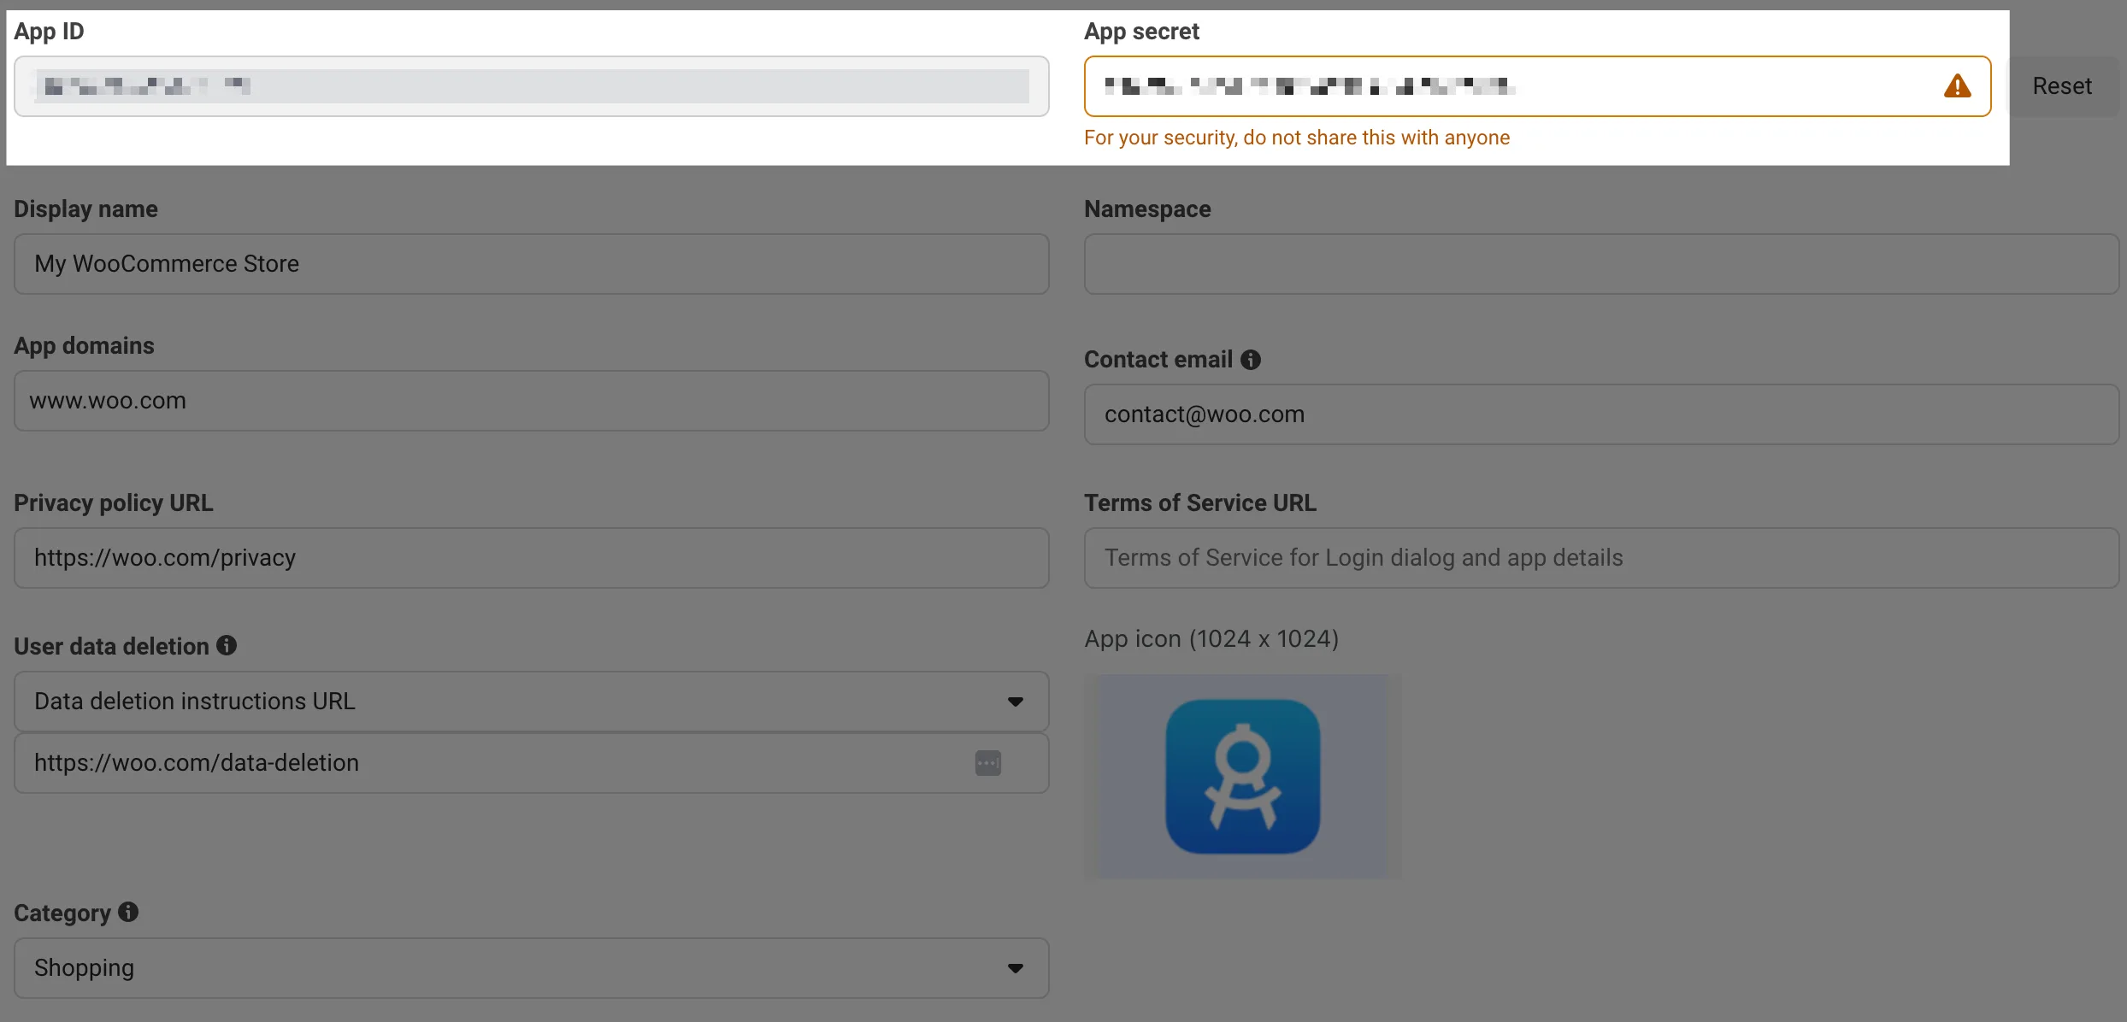Edit the Privacy policy URL field

(532, 558)
